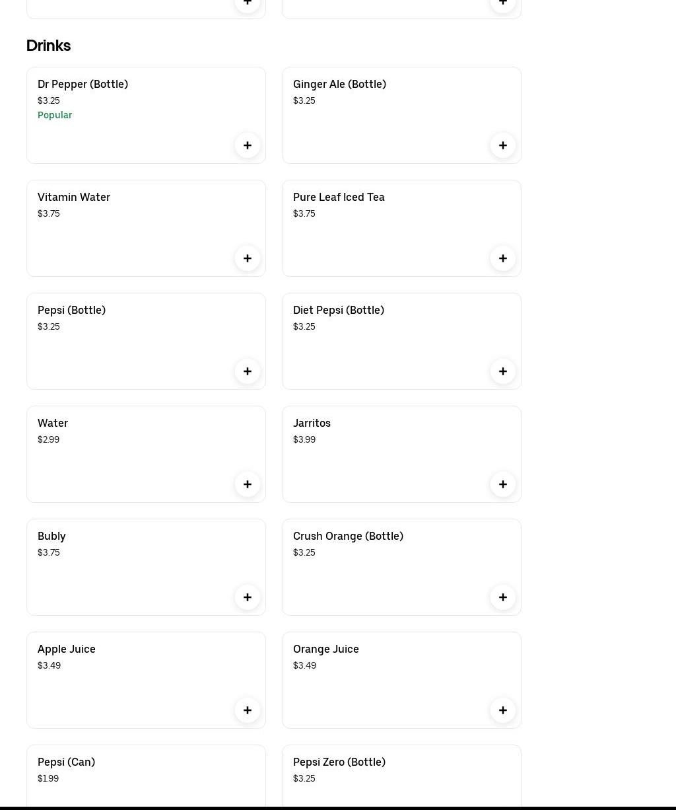Add Diet Pepsi (Bottle) to cart
The height and width of the screenshot is (810, 676).
click(x=503, y=371)
